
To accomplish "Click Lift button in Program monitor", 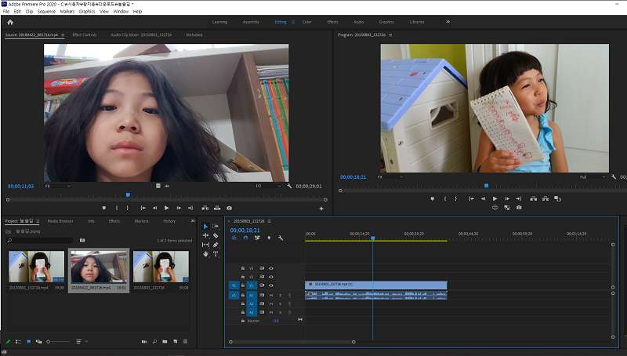I will pos(534,199).
